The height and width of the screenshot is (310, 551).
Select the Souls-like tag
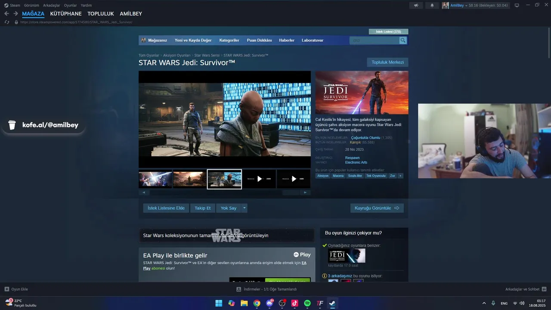click(x=355, y=176)
